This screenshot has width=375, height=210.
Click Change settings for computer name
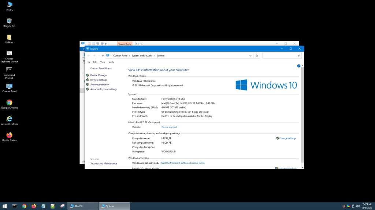(287, 138)
